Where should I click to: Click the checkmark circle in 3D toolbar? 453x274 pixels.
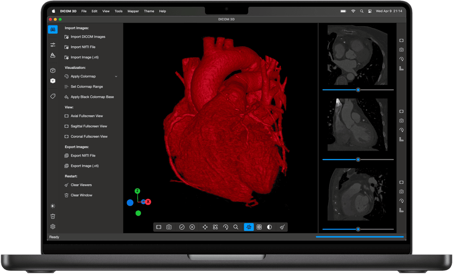(182, 227)
